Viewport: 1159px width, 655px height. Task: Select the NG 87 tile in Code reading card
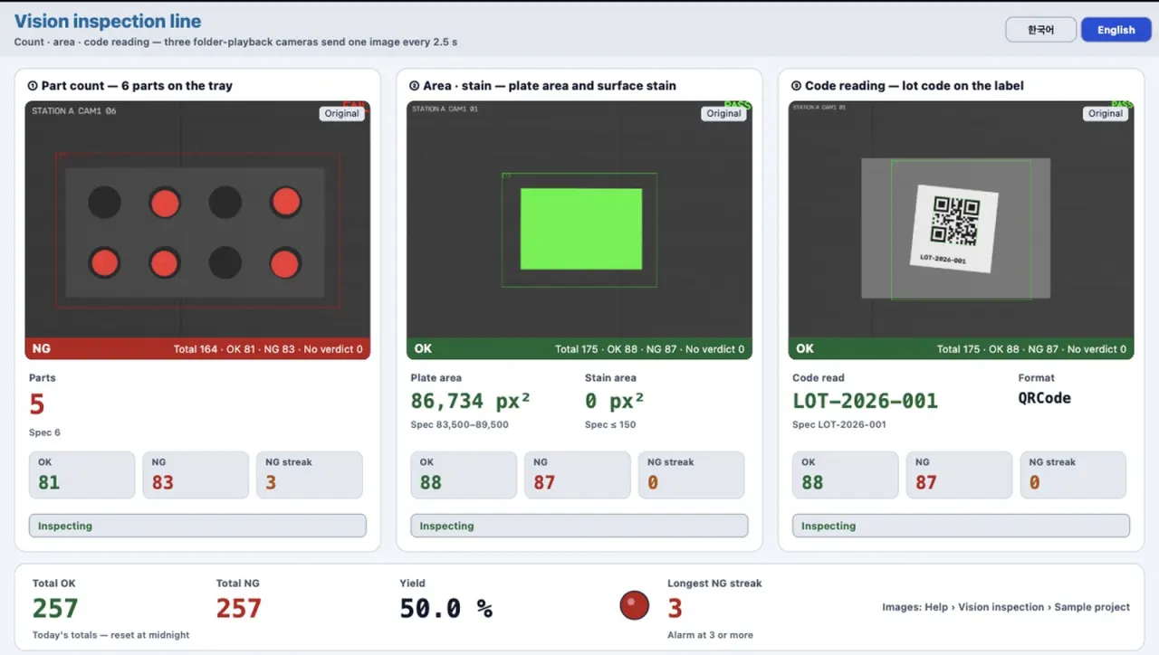click(960, 475)
